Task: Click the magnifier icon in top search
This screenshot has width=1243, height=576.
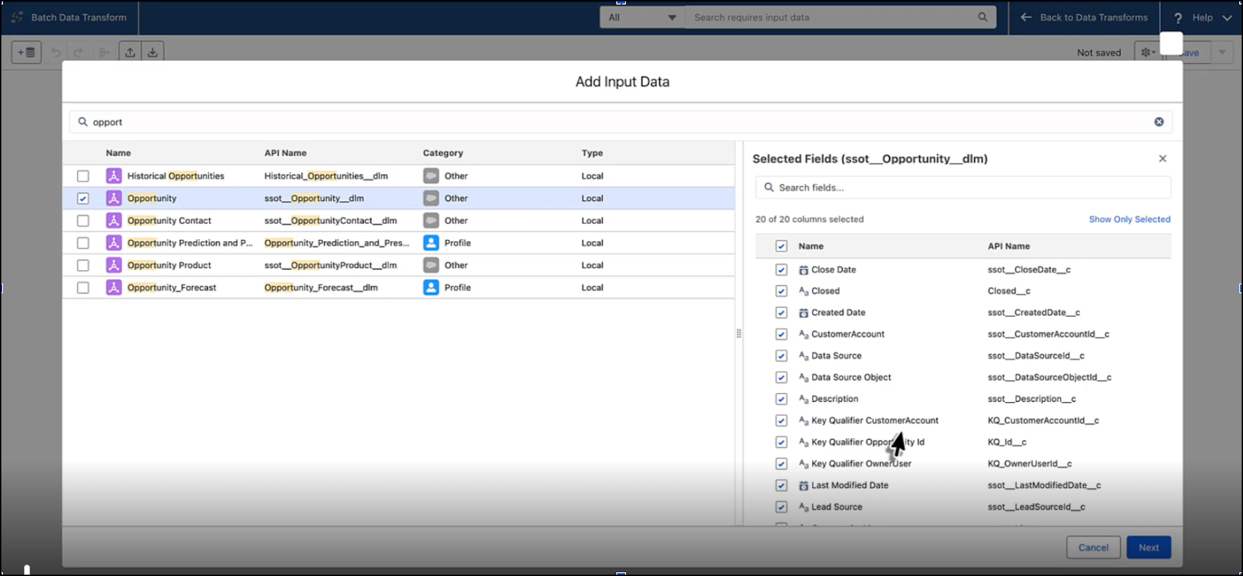Action: 982,17
